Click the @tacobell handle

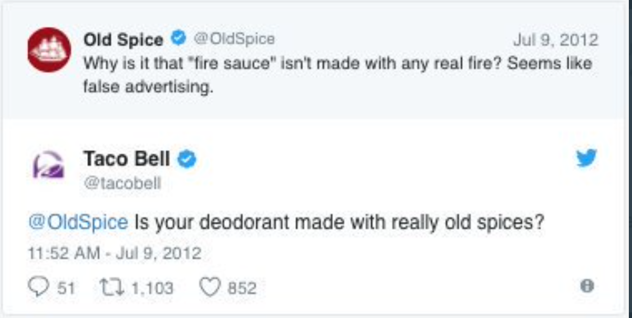coord(122,184)
